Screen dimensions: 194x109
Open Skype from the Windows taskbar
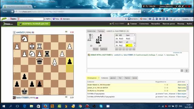(x=101, y=106)
